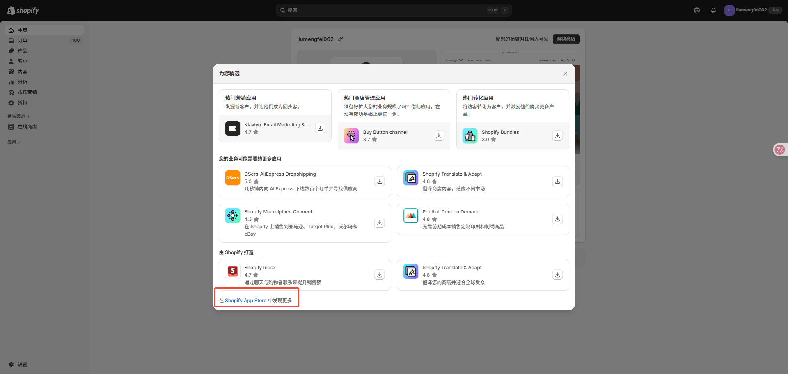Click pencil icon beside store name liumengfei002
This screenshot has width=788, height=374.
coord(340,39)
